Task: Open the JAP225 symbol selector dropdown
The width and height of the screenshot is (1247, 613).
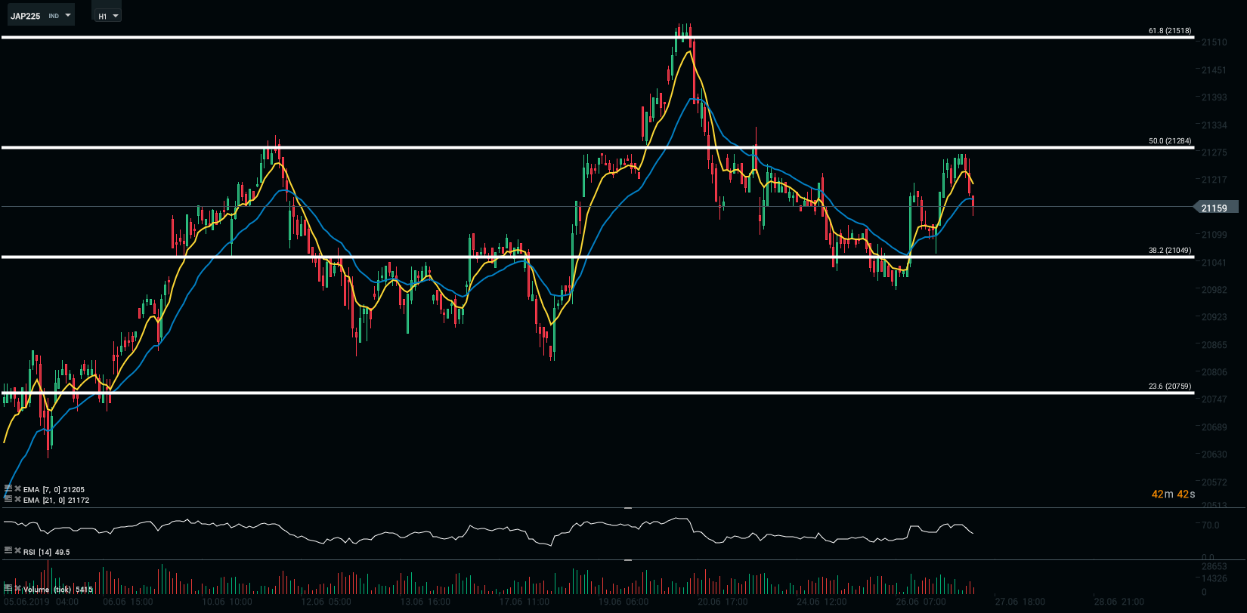Action: coord(39,16)
